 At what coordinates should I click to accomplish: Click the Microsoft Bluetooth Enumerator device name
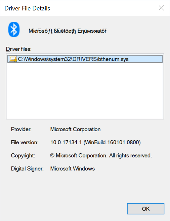[x=68, y=31]
